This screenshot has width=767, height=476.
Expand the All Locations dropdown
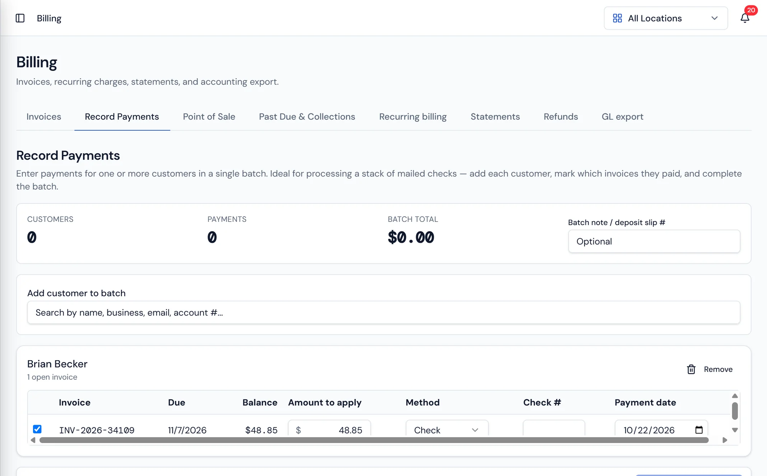[x=666, y=18]
